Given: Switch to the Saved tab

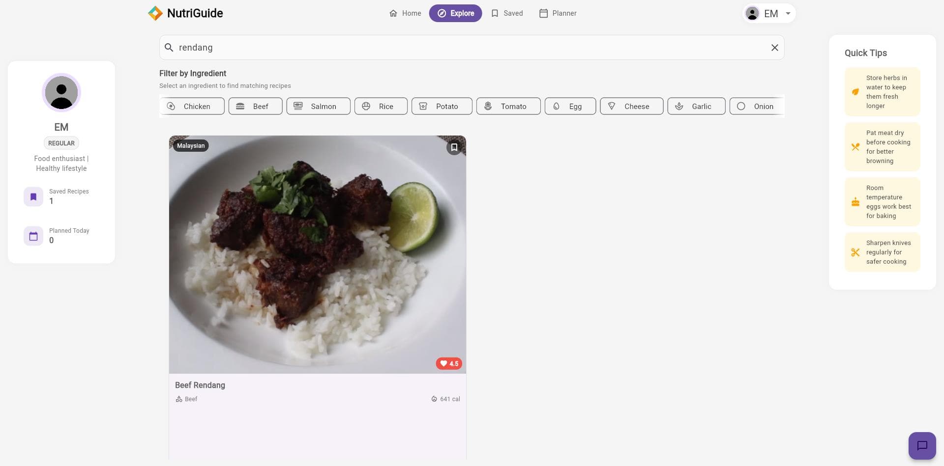Looking at the screenshot, I should point(506,13).
